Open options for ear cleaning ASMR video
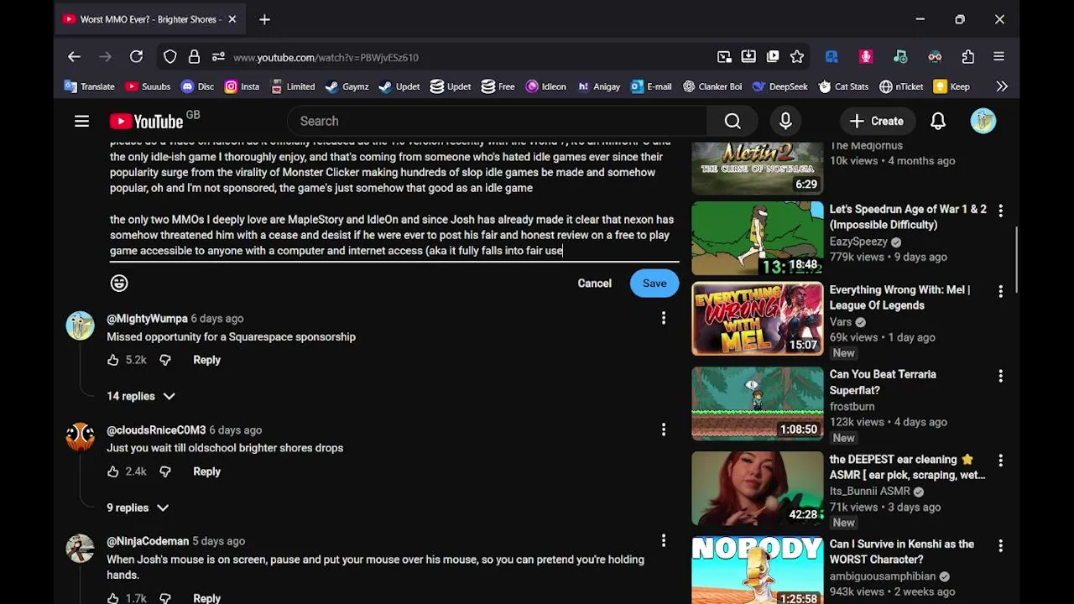This screenshot has width=1074, height=604. [x=1000, y=461]
